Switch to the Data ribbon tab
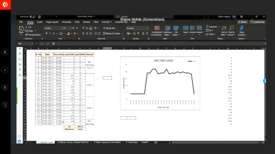The width and height of the screenshot is (275, 154). pos(77,22)
